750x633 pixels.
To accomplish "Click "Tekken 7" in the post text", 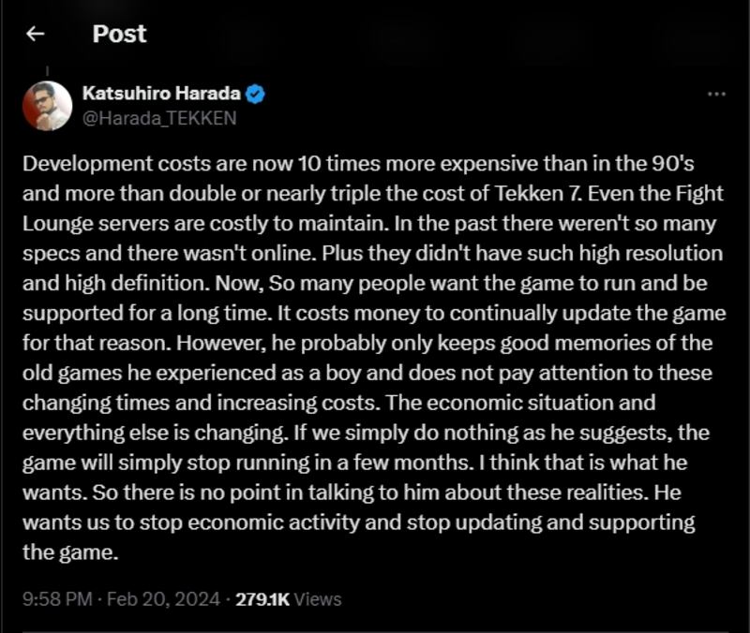I will pyautogui.click(x=537, y=194).
